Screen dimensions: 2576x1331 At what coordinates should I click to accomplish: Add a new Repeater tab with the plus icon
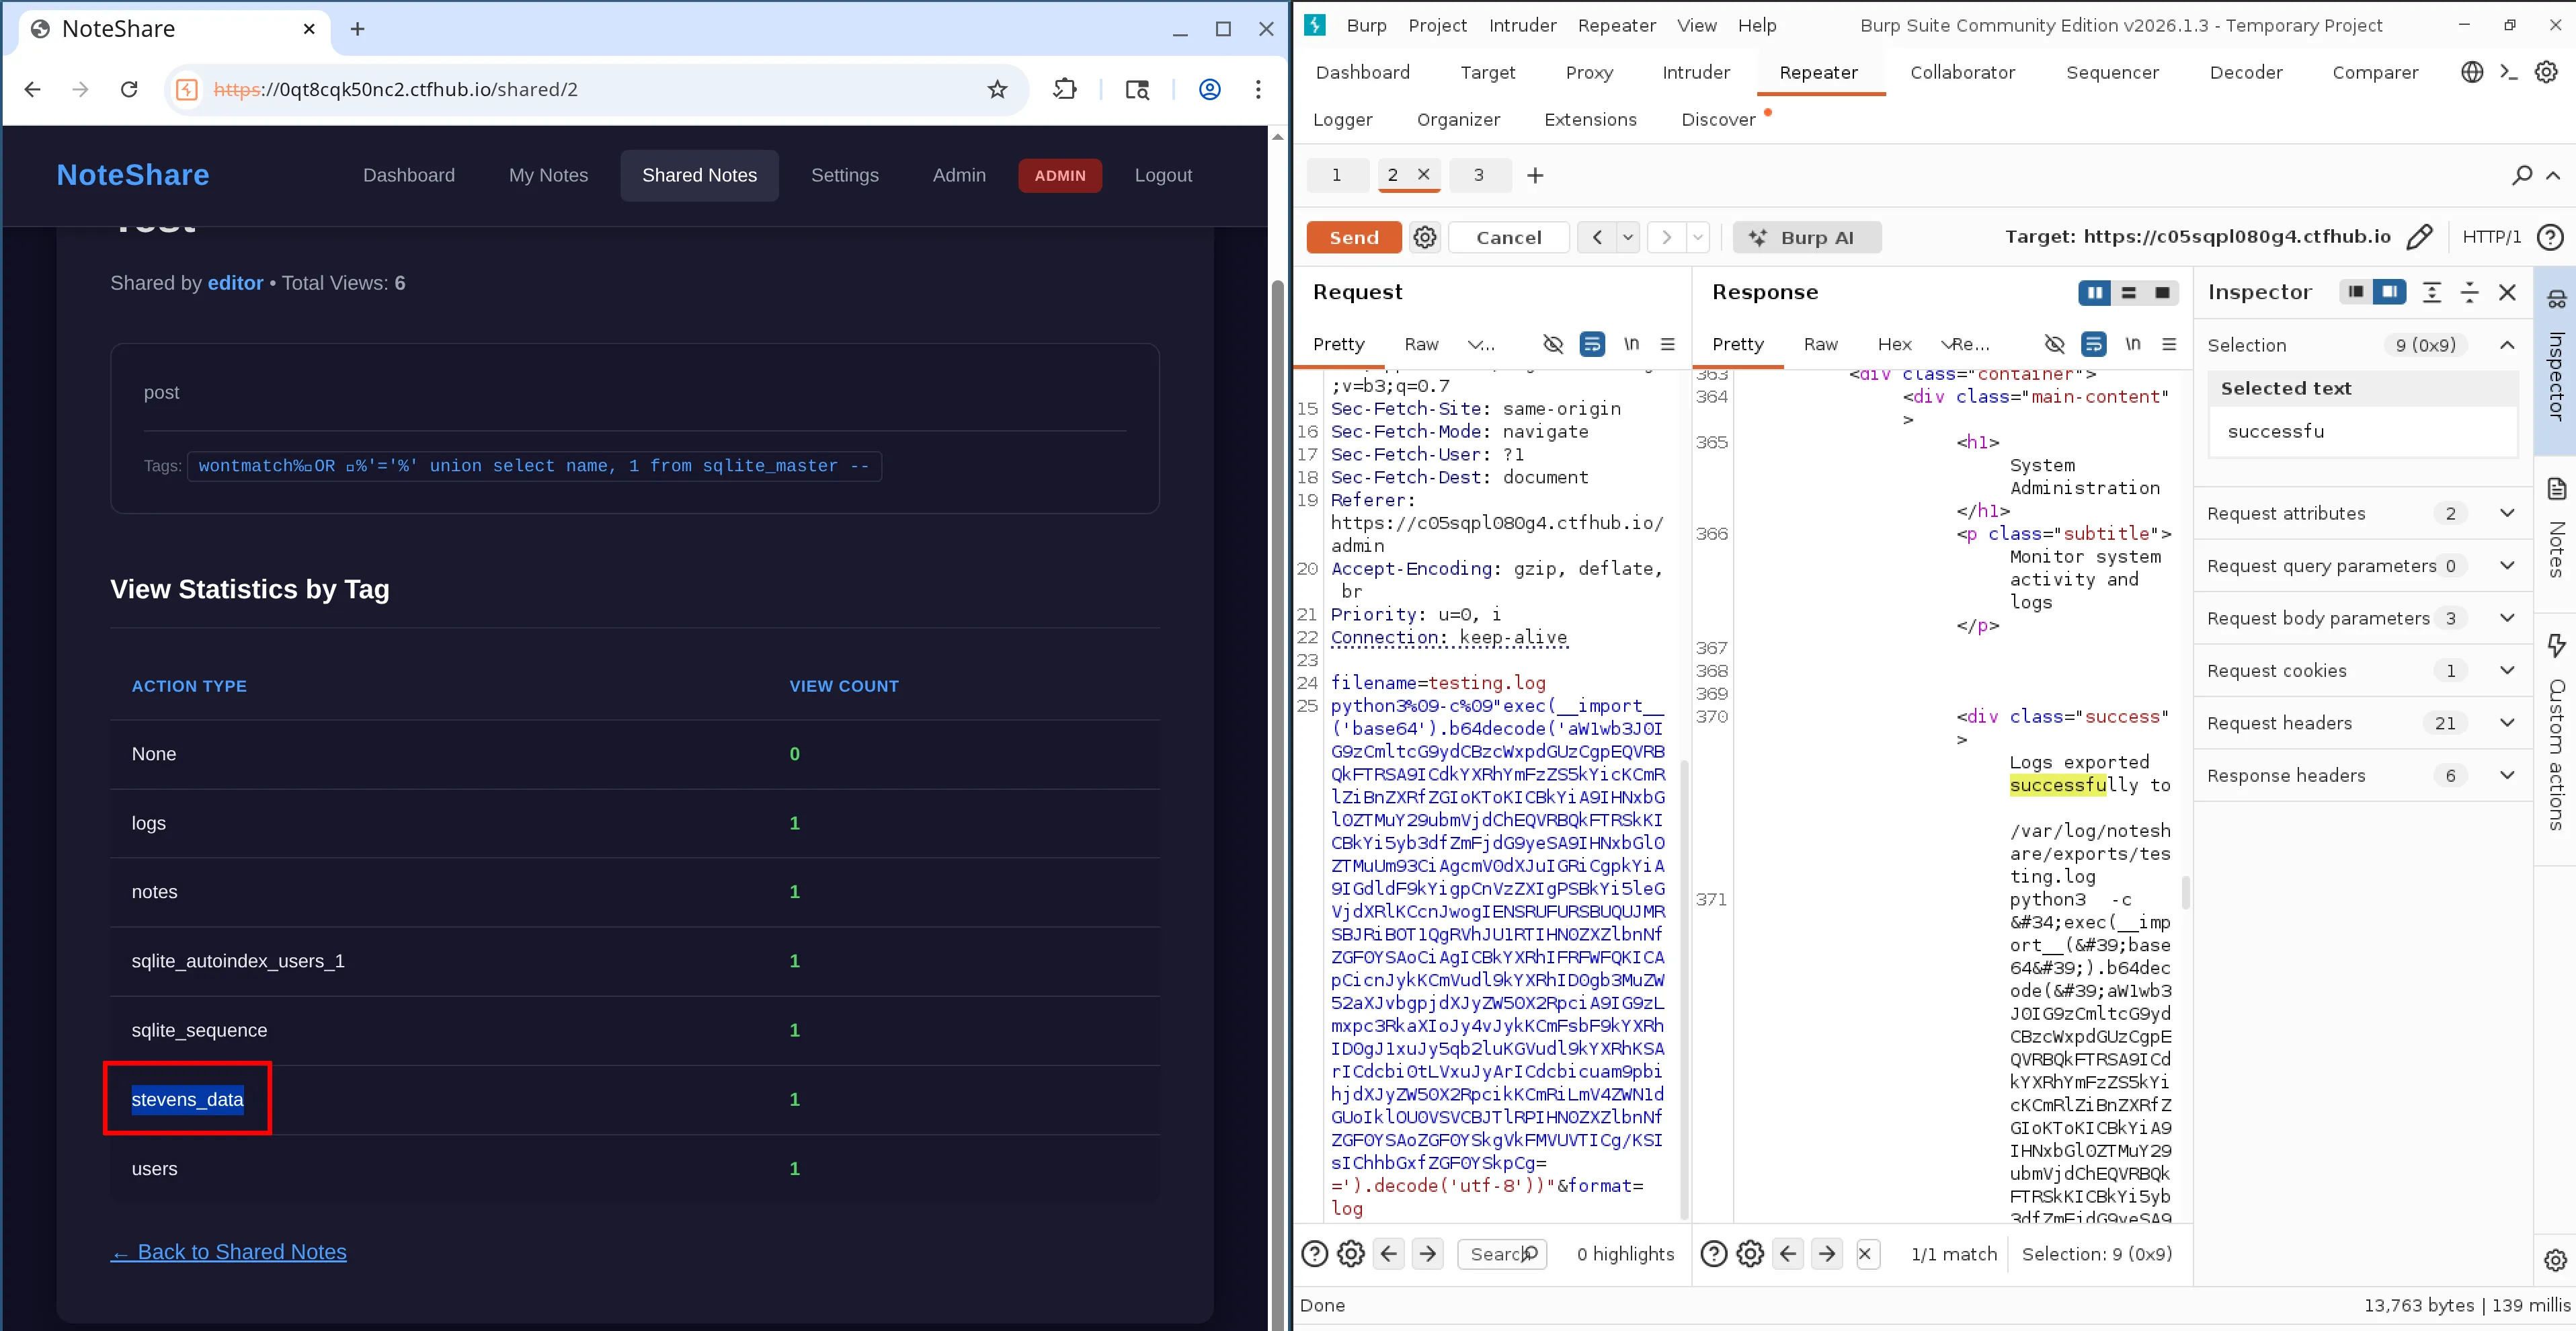click(x=1536, y=175)
